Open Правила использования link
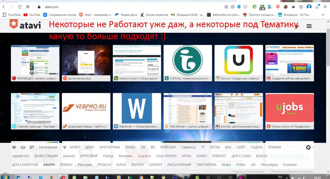Screen dimensions: 330x179 [x=248, y=171]
